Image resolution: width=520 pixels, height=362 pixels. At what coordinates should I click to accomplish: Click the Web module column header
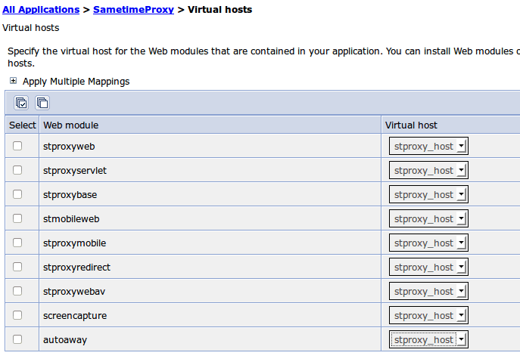pos(70,125)
